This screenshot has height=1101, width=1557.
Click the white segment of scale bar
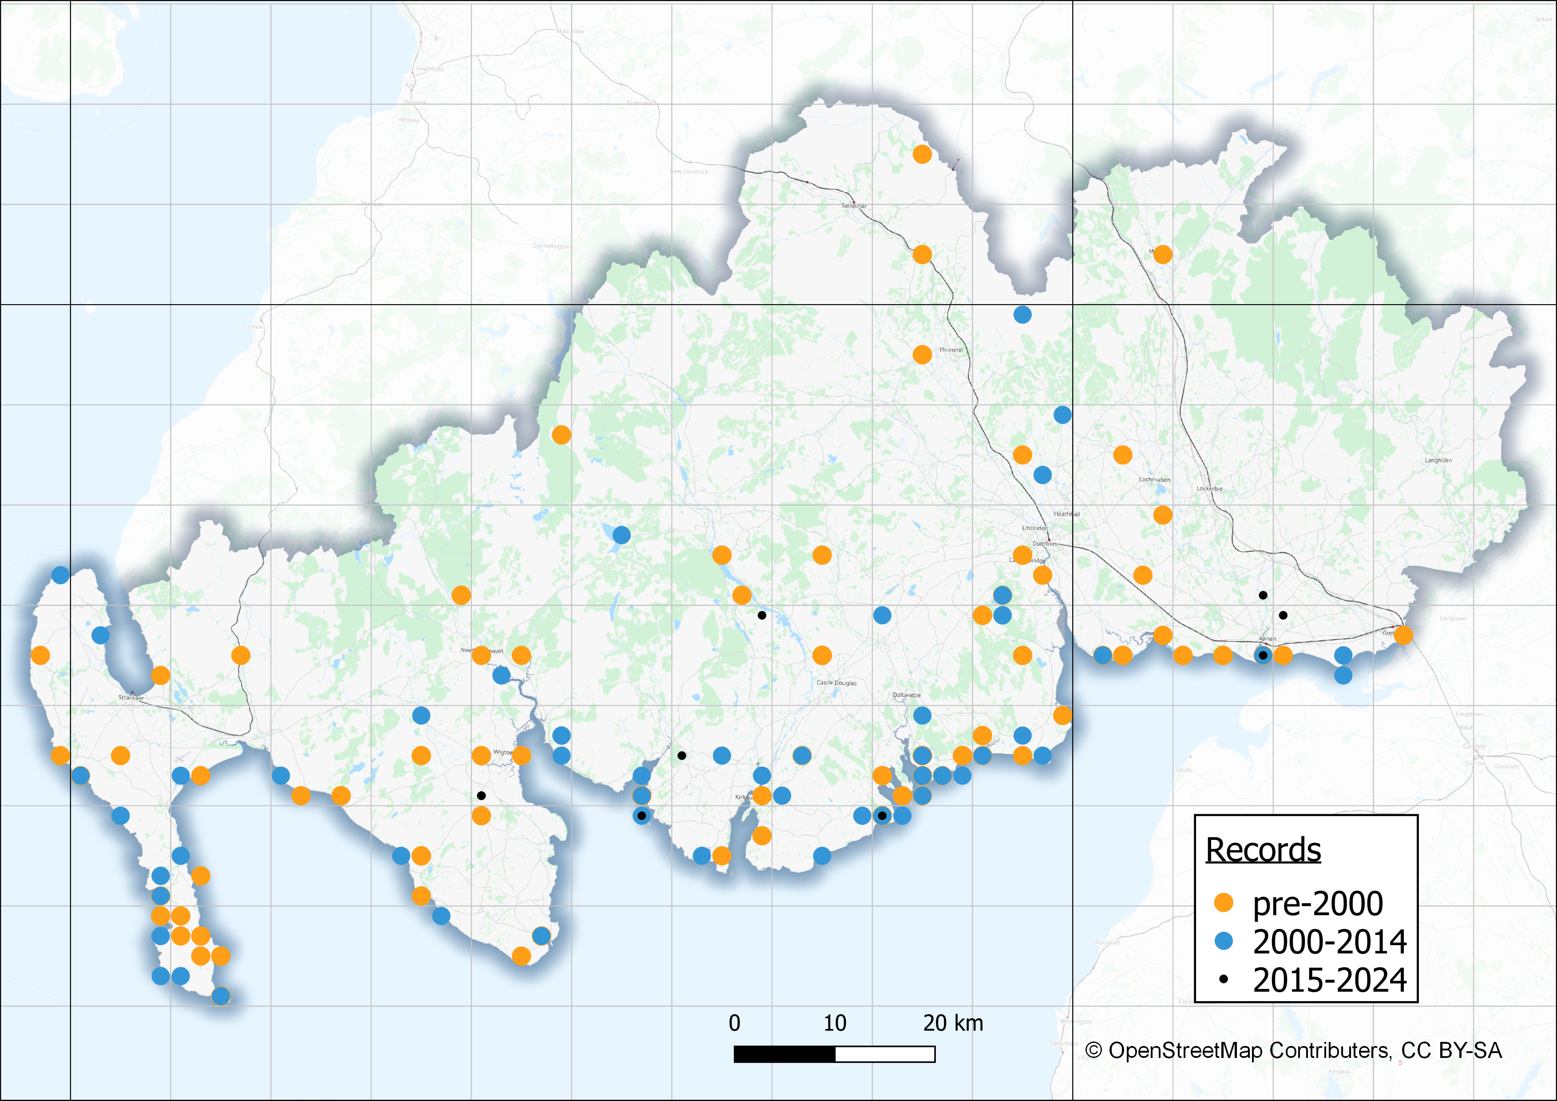coord(885,1054)
